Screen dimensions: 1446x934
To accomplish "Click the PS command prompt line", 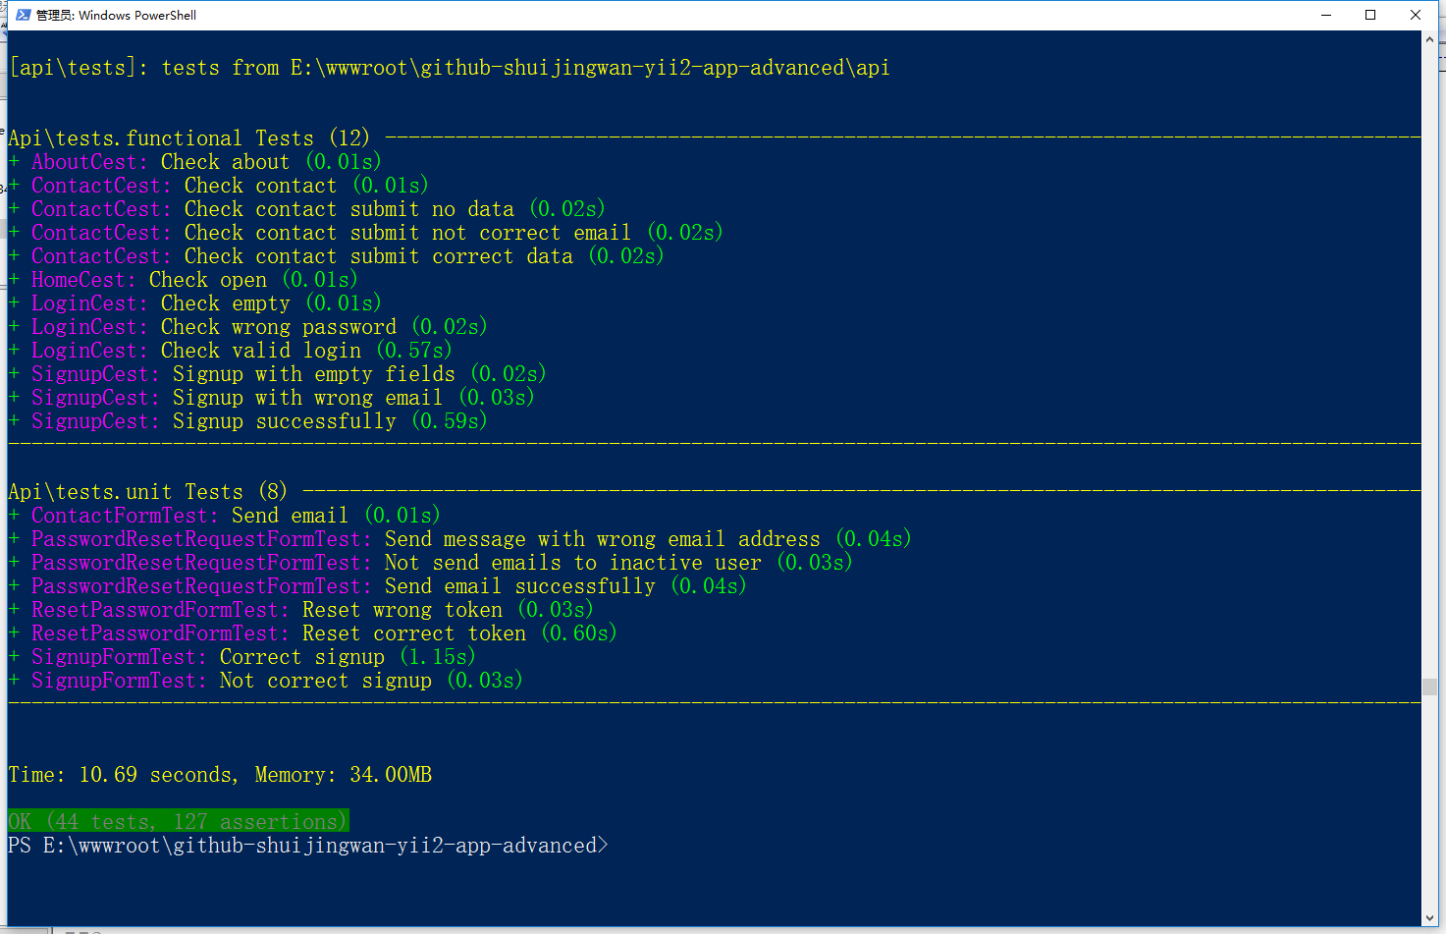I will [x=307, y=846].
